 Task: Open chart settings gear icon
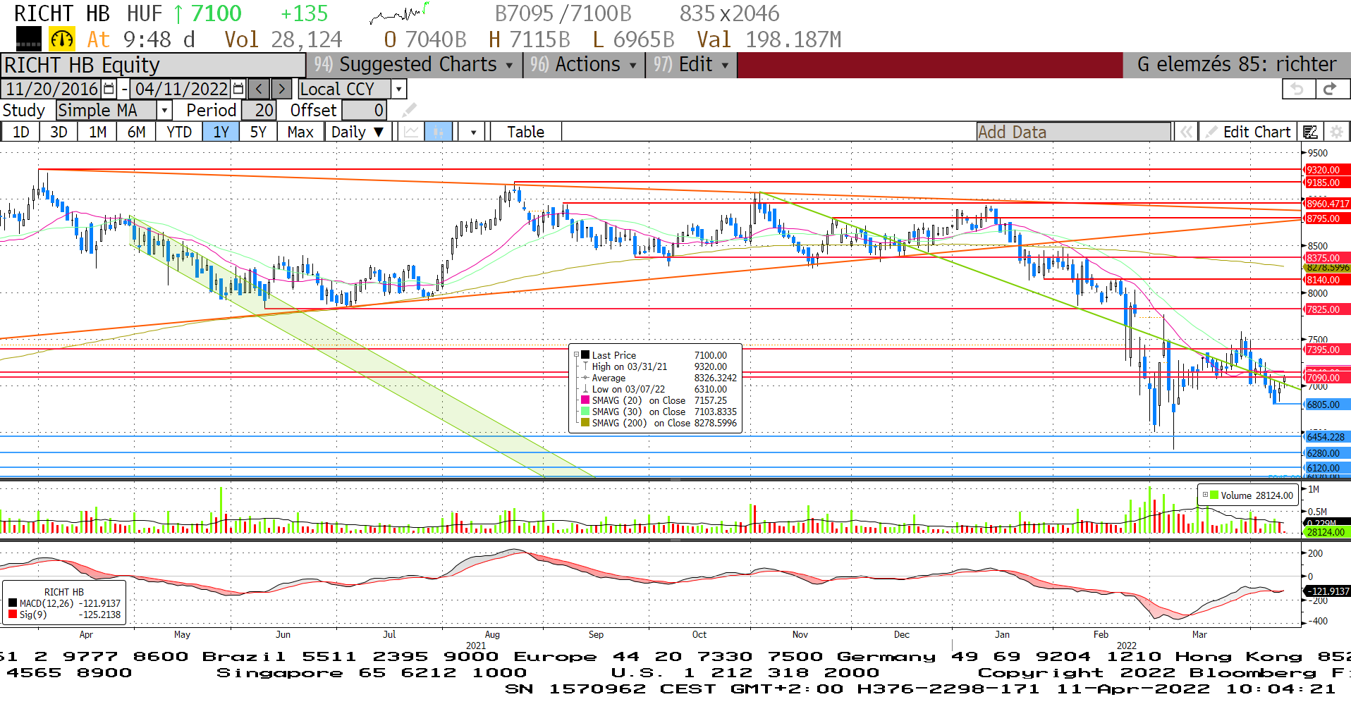[x=1336, y=132]
